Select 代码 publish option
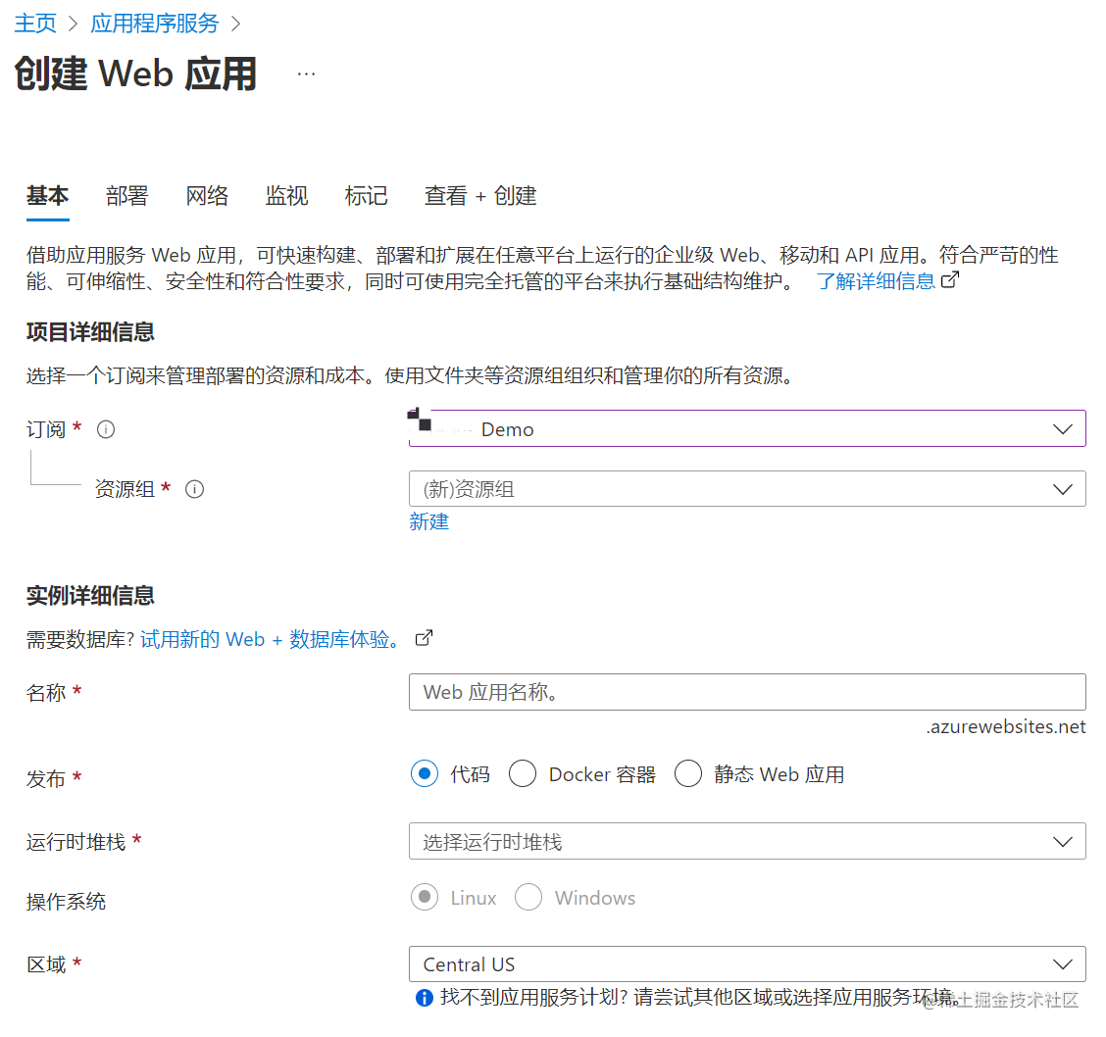Screen dimensions: 1106x1037 [x=425, y=774]
